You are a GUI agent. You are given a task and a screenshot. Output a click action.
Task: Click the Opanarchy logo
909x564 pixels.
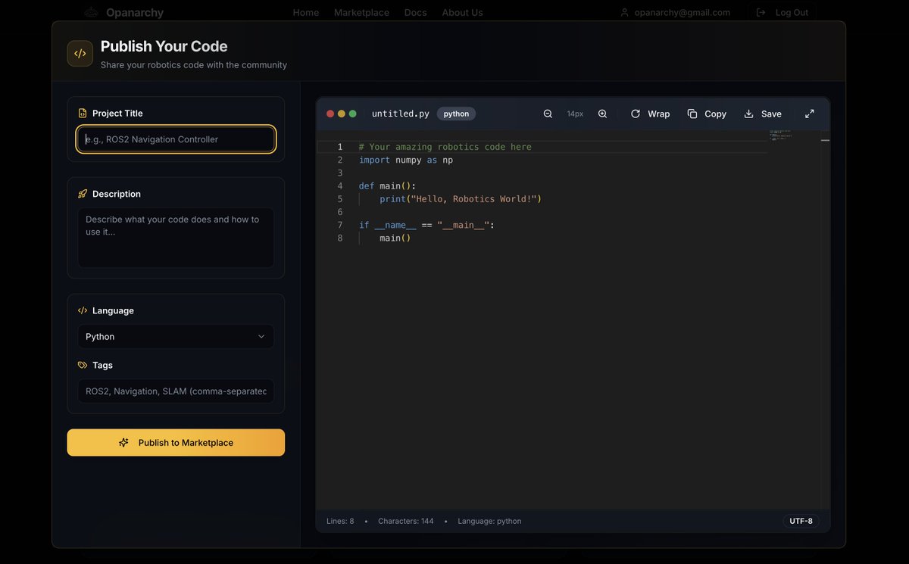(x=123, y=12)
